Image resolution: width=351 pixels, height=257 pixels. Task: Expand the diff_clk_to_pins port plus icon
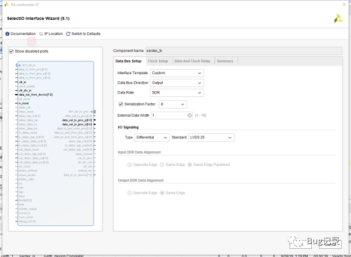click(91, 112)
